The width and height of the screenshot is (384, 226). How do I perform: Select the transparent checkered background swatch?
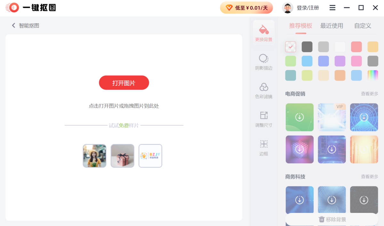pos(291,47)
